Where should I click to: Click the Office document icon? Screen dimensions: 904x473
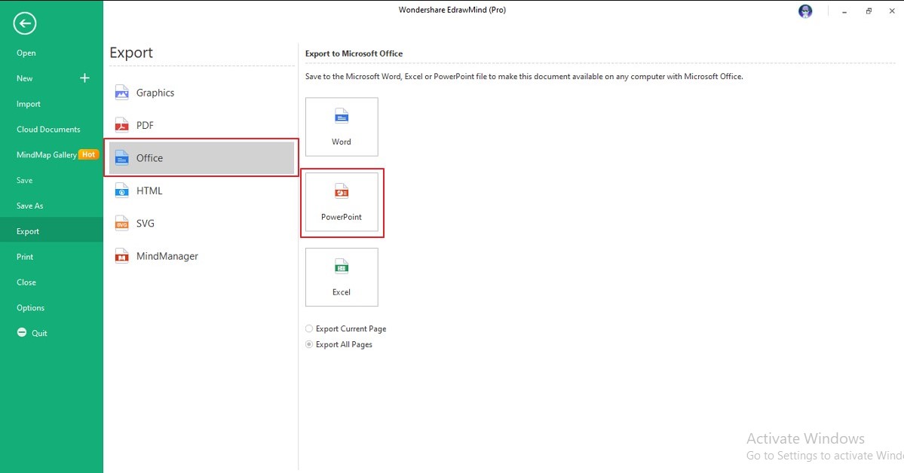click(x=121, y=158)
